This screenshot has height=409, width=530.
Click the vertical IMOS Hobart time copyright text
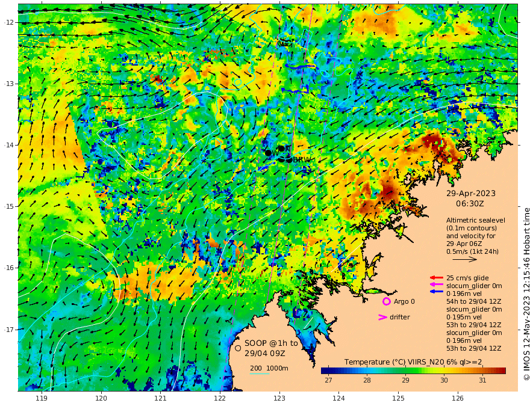(526, 294)
